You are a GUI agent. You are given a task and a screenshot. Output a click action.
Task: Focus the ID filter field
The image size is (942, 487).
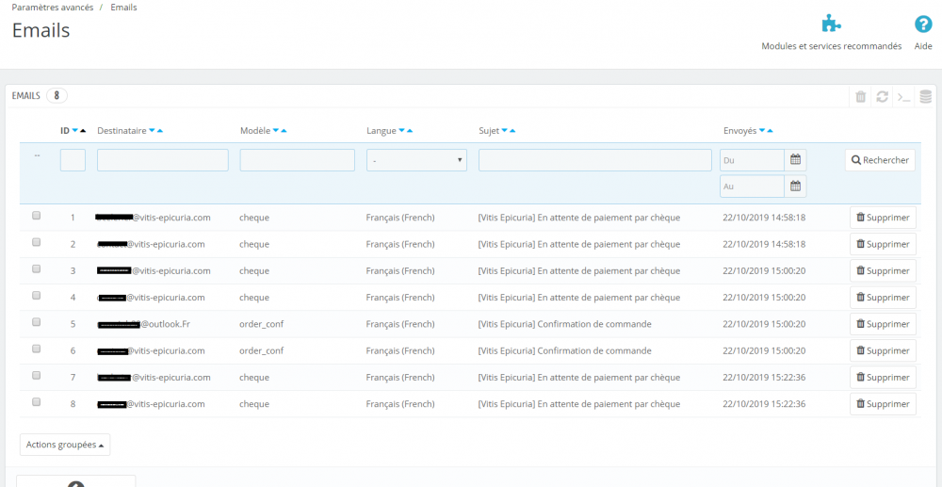[x=73, y=160]
